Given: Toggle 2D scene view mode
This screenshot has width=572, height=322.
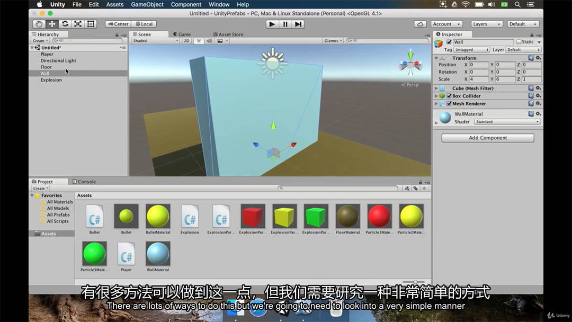Looking at the screenshot, I should (x=186, y=41).
